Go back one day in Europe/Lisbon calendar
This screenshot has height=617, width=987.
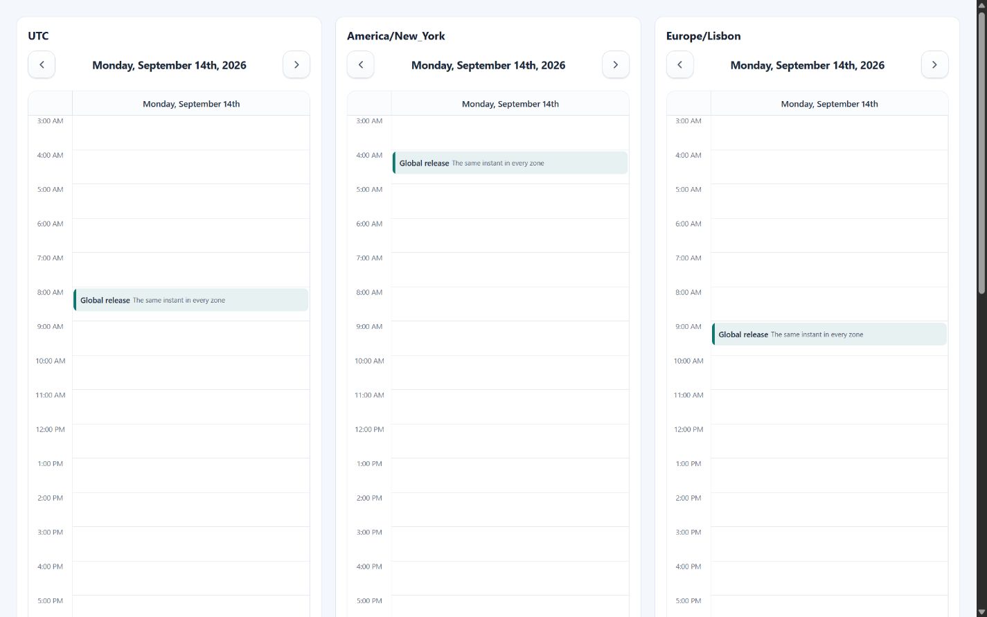(x=680, y=65)
